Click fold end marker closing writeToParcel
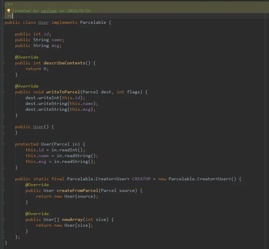Viewport: 269px width, 249px height. point(3,116)
